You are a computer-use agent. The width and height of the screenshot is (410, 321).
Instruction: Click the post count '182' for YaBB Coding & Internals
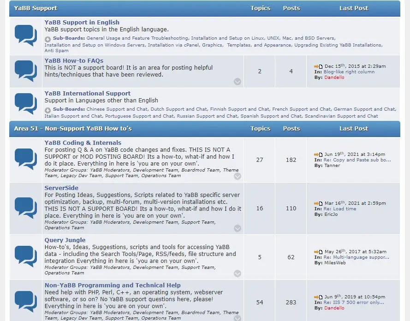291,160
